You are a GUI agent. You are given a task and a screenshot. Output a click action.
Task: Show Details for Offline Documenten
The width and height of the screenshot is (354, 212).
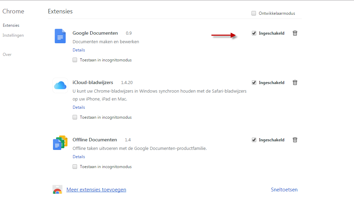click(x=79, y=157)
